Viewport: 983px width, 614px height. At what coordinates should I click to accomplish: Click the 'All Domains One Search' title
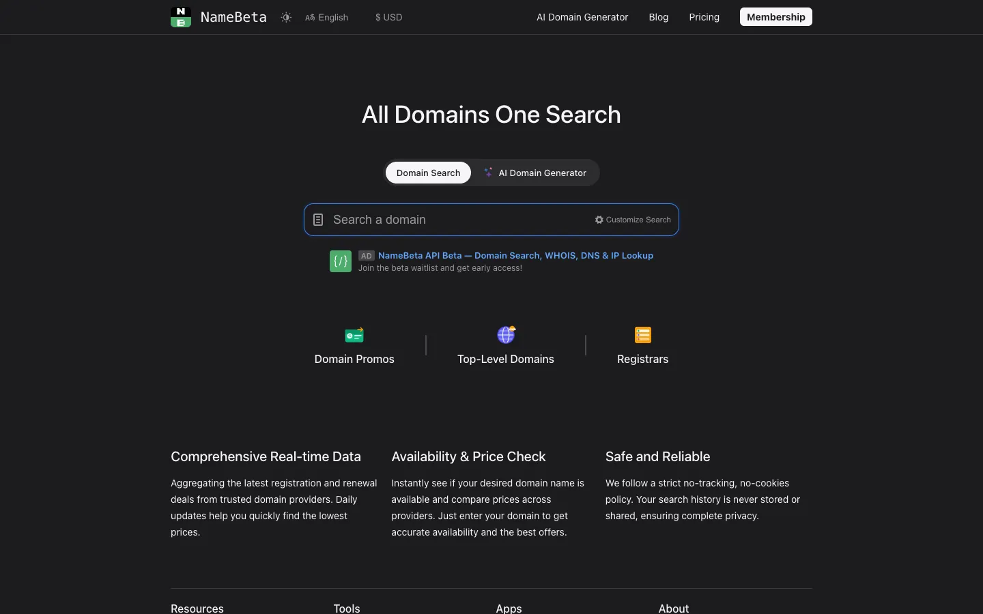coord(491,115)
